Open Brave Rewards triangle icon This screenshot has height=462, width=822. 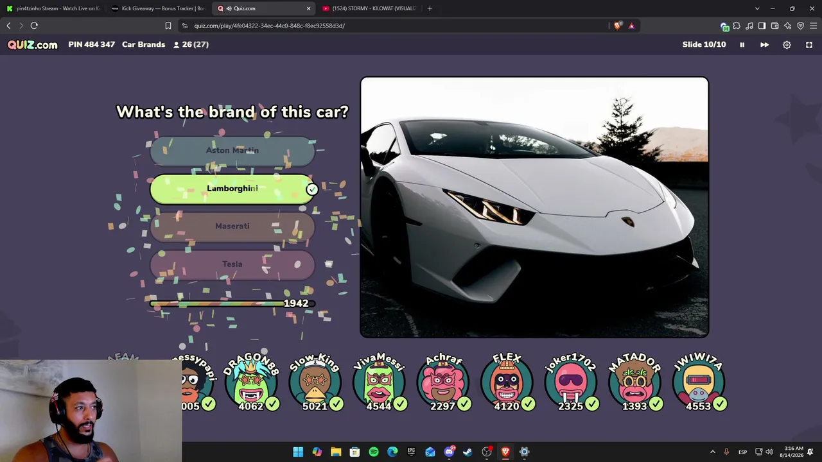click(x=632, y=26)
